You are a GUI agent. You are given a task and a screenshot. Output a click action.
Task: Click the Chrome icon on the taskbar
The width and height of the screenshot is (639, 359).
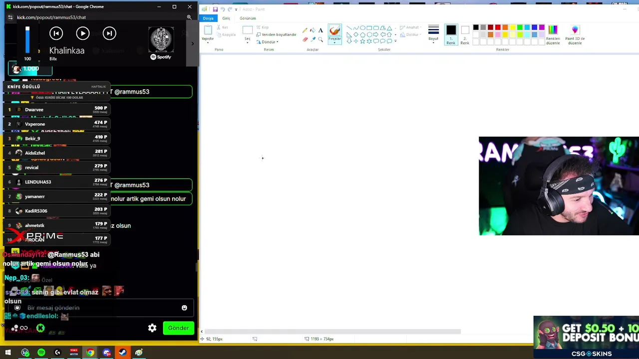click(90, 353)
